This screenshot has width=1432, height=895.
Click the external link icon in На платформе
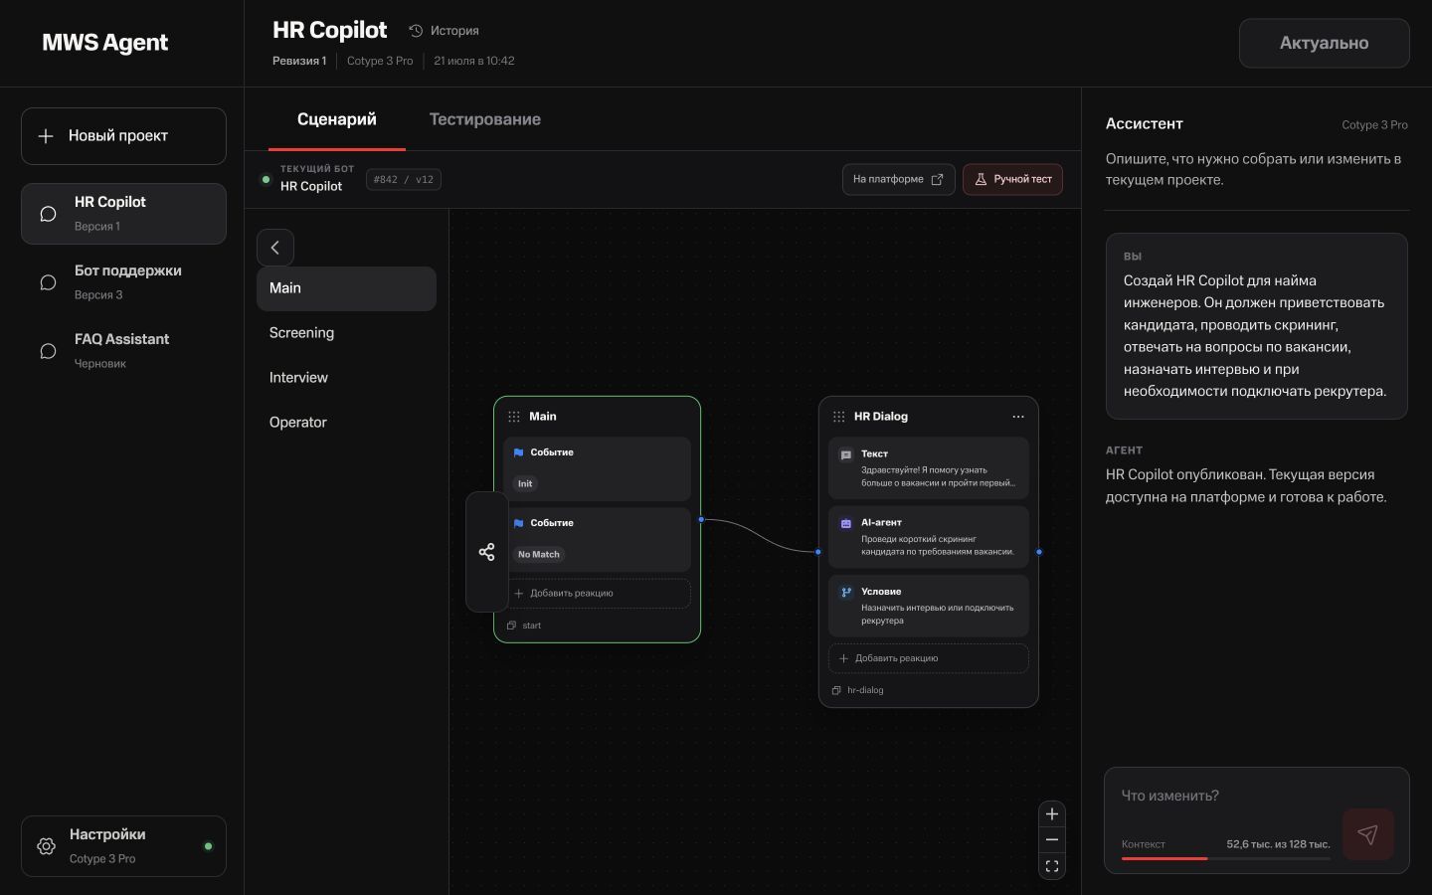(x=937, y=179)
